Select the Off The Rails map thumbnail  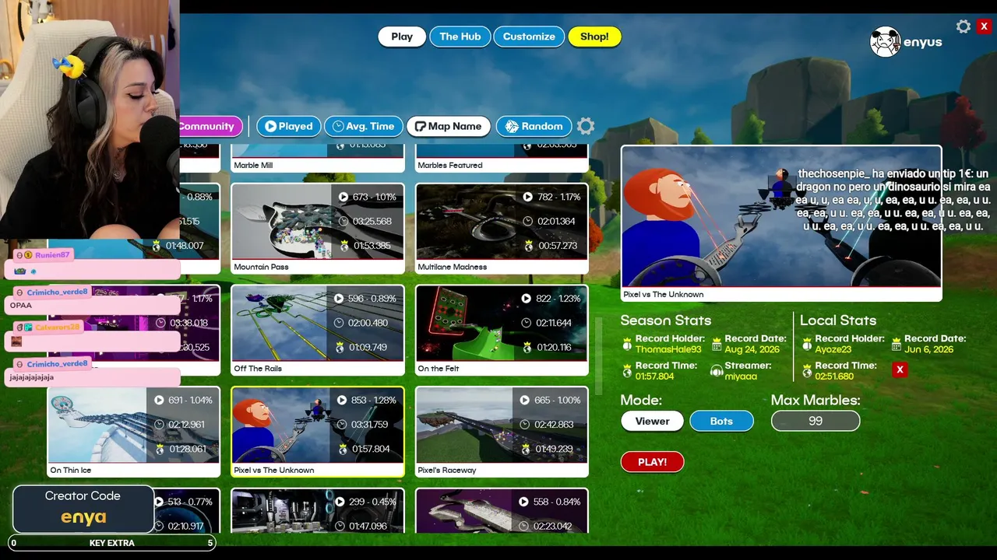coord(318,324)
